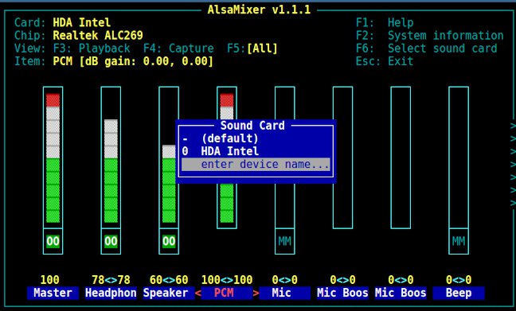Select the highlighted PCM channel label
516x311 pixels.
tap(227, 293)
